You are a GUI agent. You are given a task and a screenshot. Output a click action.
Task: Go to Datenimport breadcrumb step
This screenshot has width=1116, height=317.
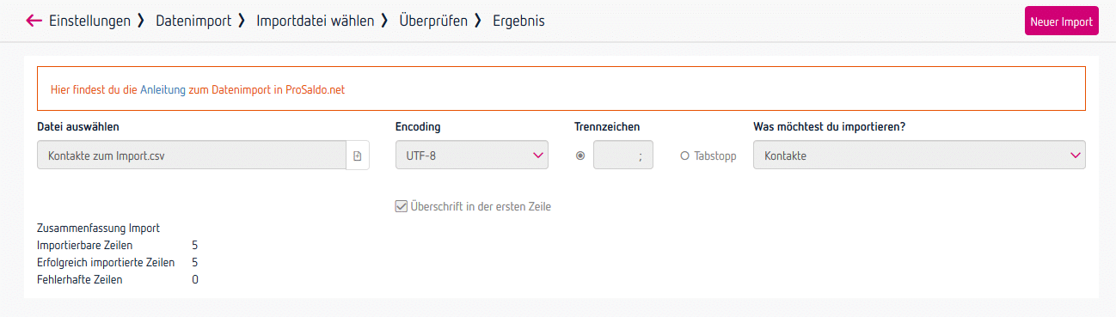[x=193, y=21]
